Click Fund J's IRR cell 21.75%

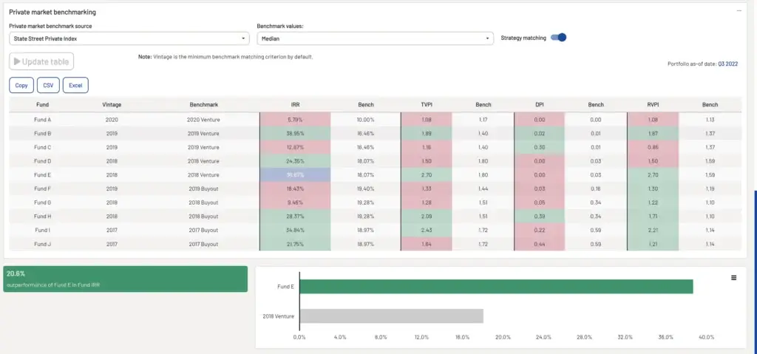point(295,245)
